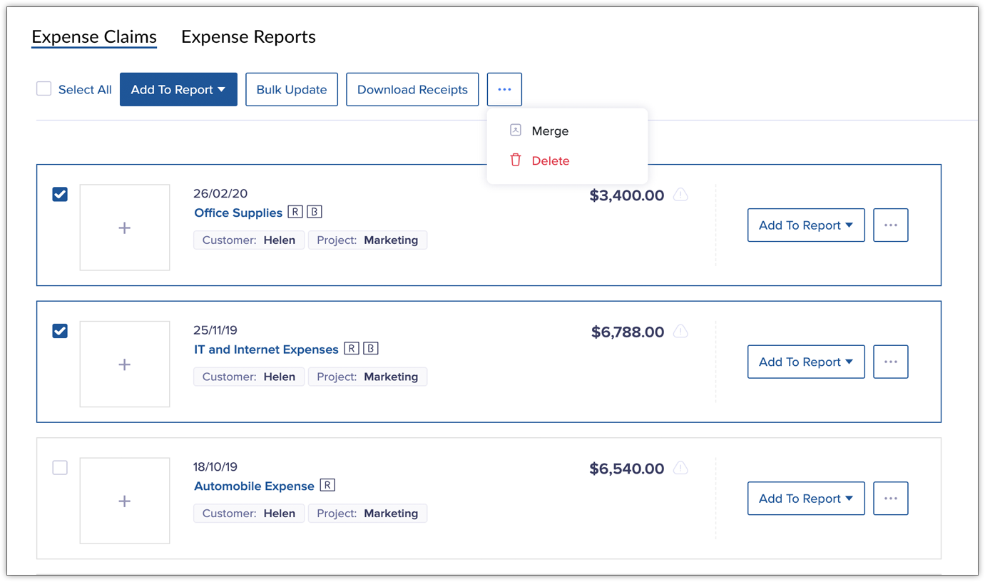Click the Download Receipts button

tap(412, 90)
